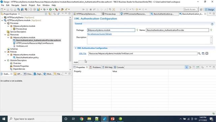
Task: Open the Window menu
Action: click(x=46, y=5)
